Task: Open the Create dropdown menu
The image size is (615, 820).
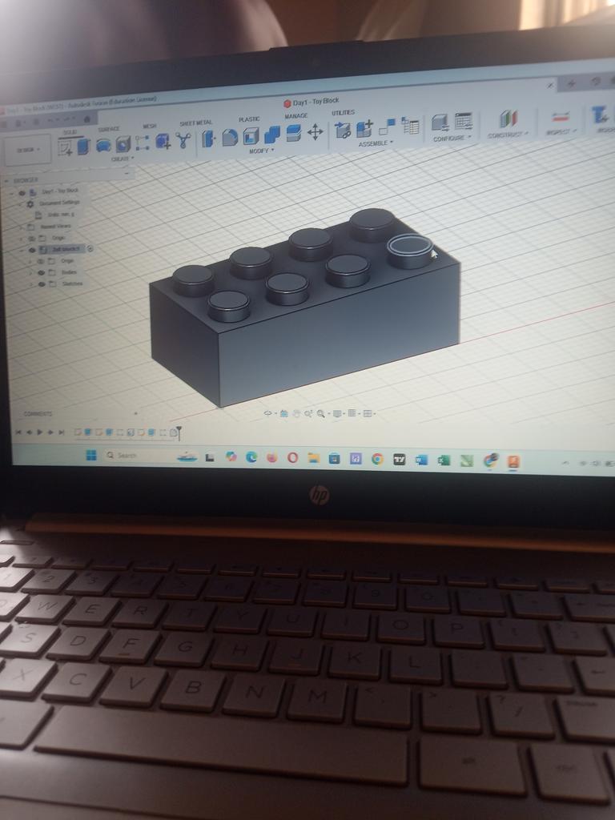Action: tap(123, 159)
